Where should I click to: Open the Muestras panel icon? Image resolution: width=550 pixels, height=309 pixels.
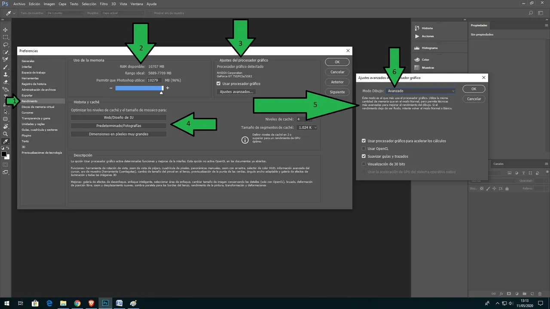417,67
